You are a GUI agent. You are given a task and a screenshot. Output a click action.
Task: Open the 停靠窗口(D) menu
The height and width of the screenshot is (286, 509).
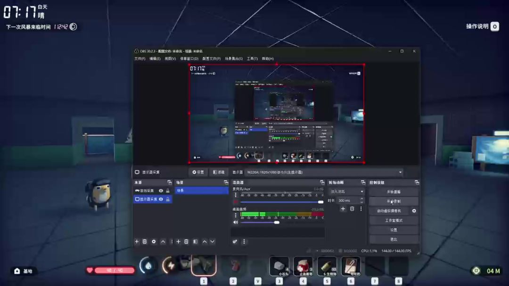click(x=189, y=59)
